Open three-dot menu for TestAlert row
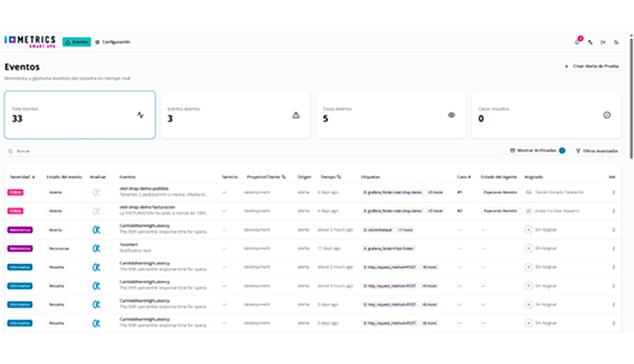Image resolution: width=634 pixels, height=364 pixels. click(x=614, y=248)
